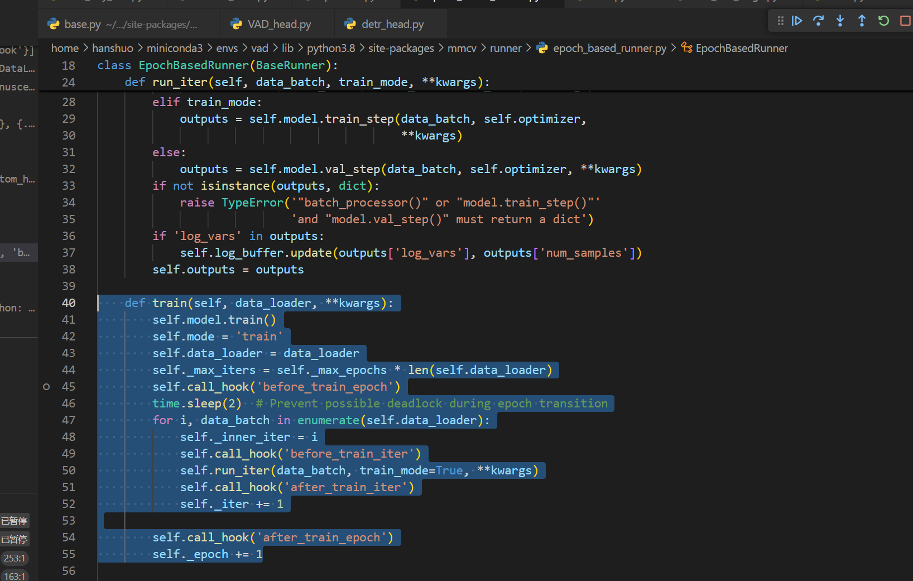913x581 pixels.
Task: Toggle the breakpoint circle at line 45
Action: tap(46, 387)
